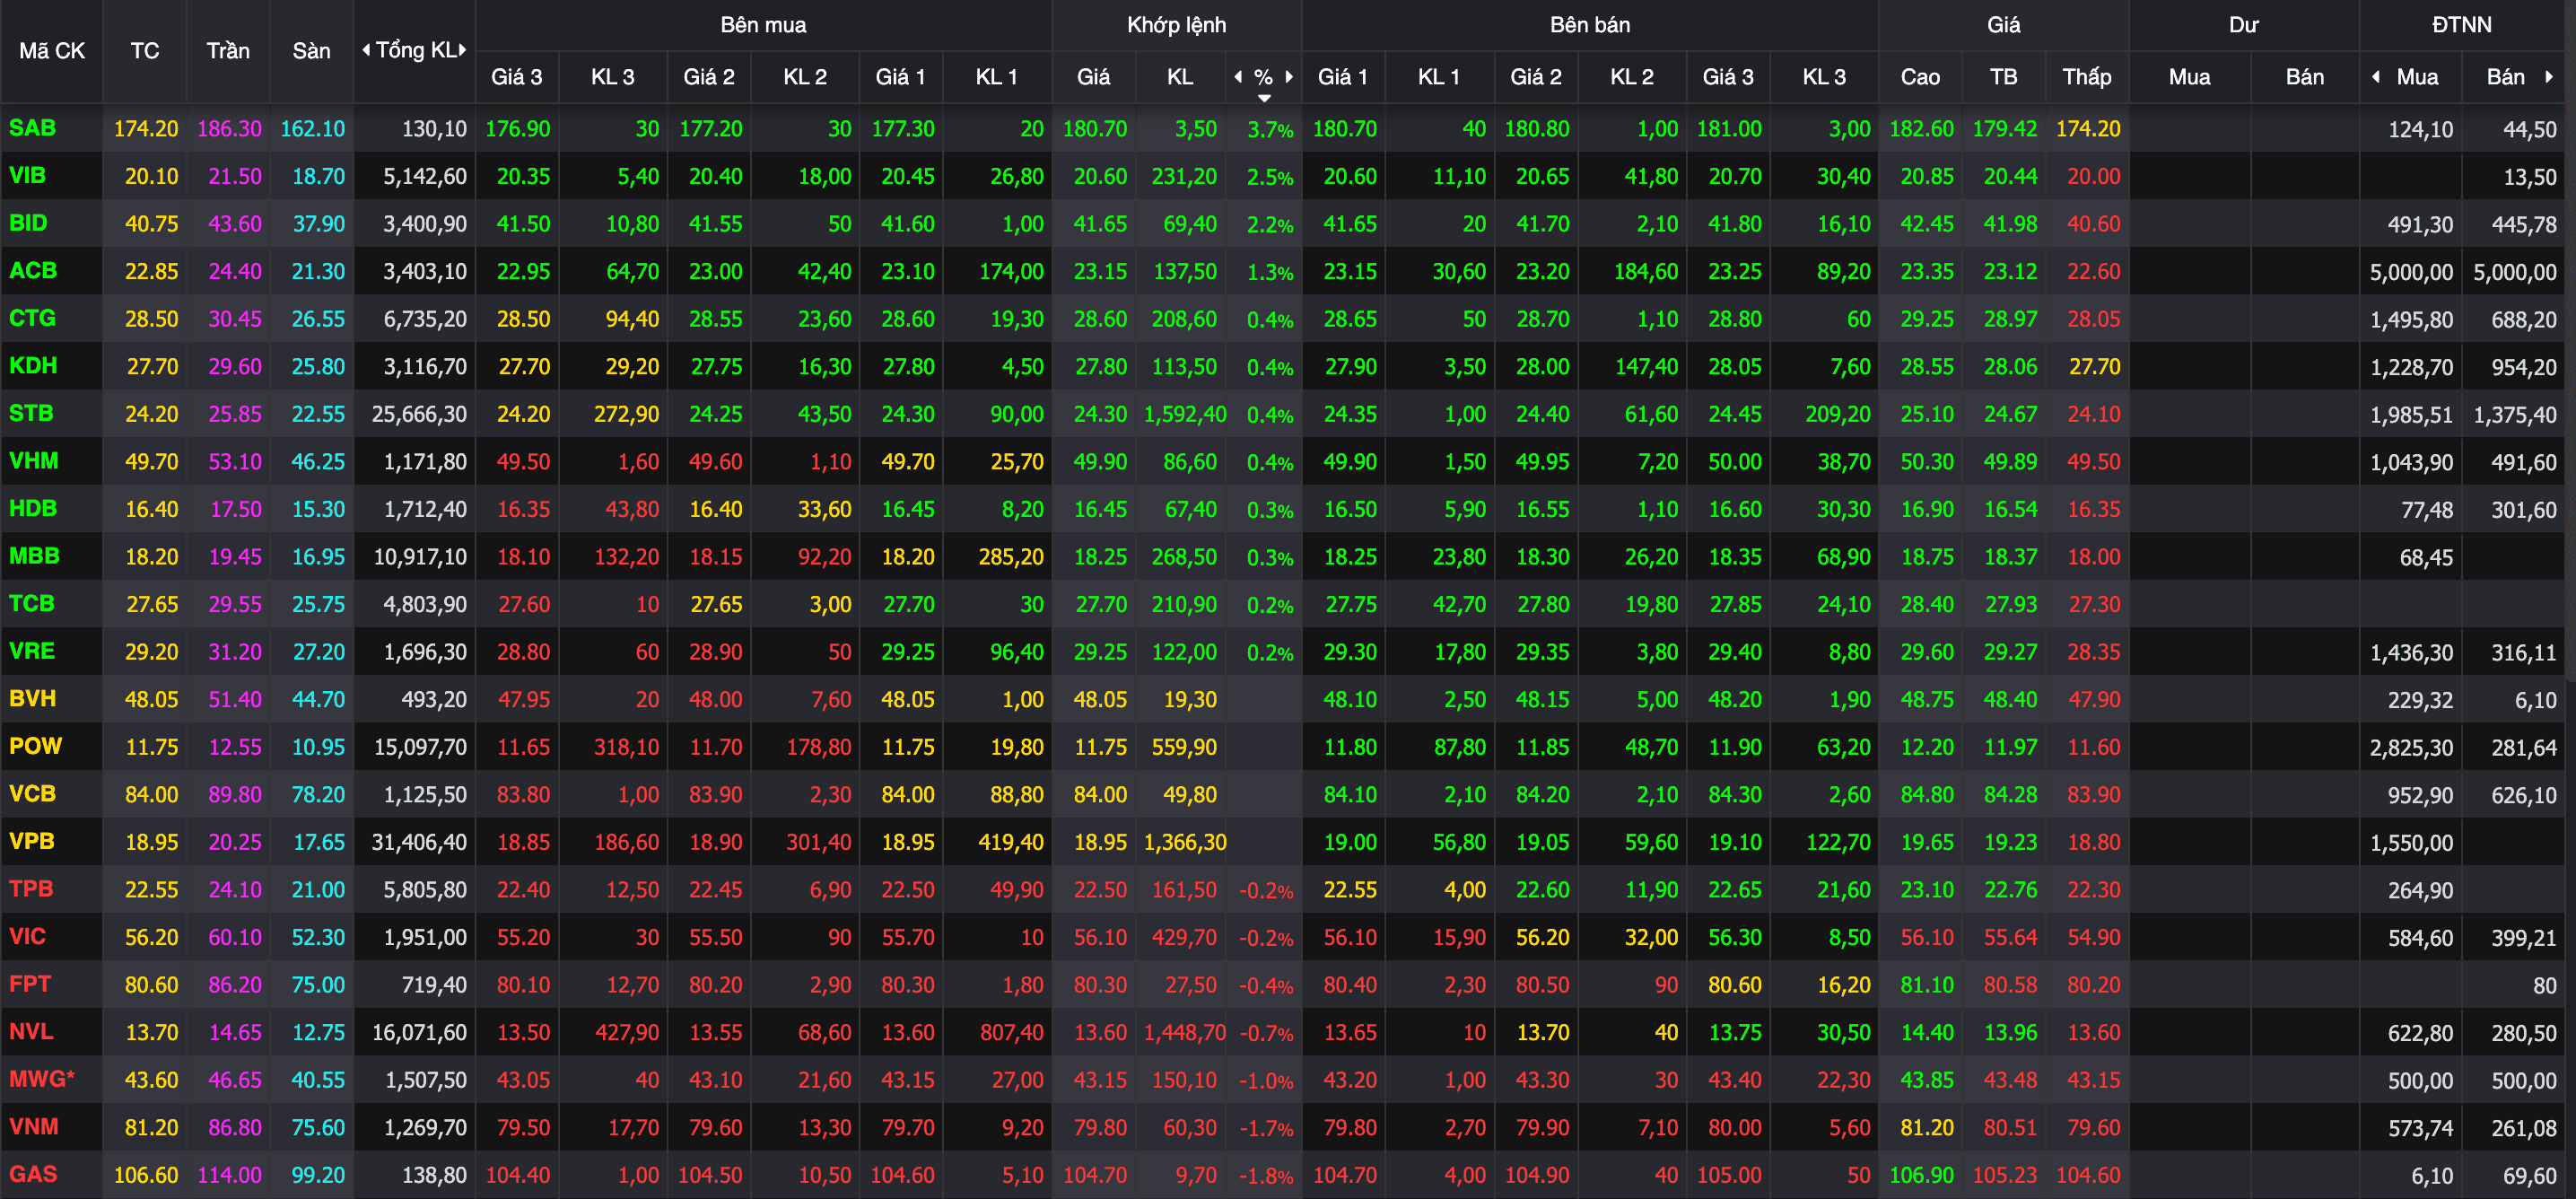2576x1199 pixels.
Task: Click left arrow beside Tổng KL header
Action: coord(366,50)
